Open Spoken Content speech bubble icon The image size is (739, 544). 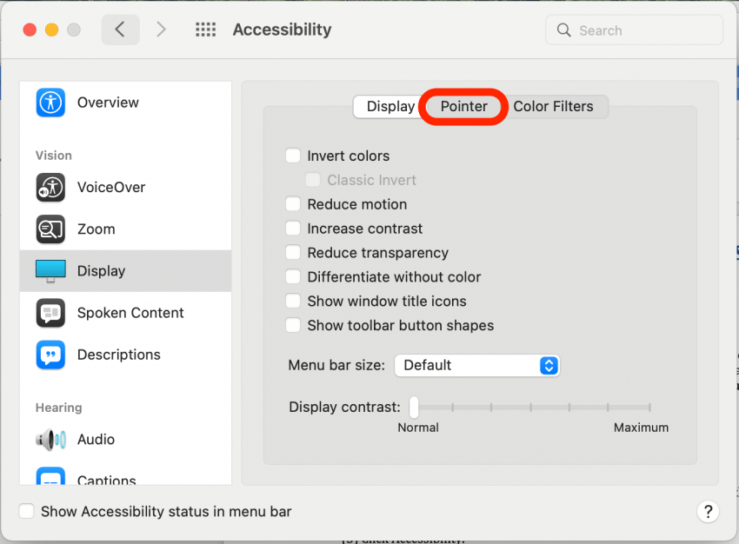(x=50, y=313)
